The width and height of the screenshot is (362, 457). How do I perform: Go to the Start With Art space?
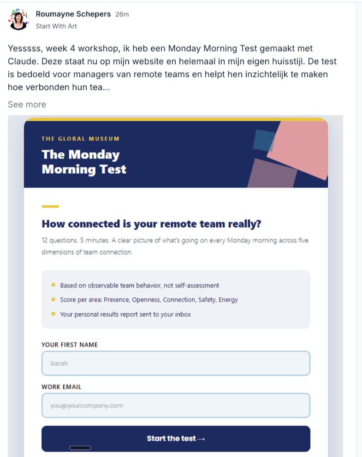(x=56, y=26)
